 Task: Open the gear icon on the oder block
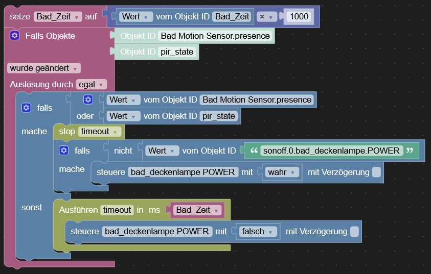click(88, 99)
